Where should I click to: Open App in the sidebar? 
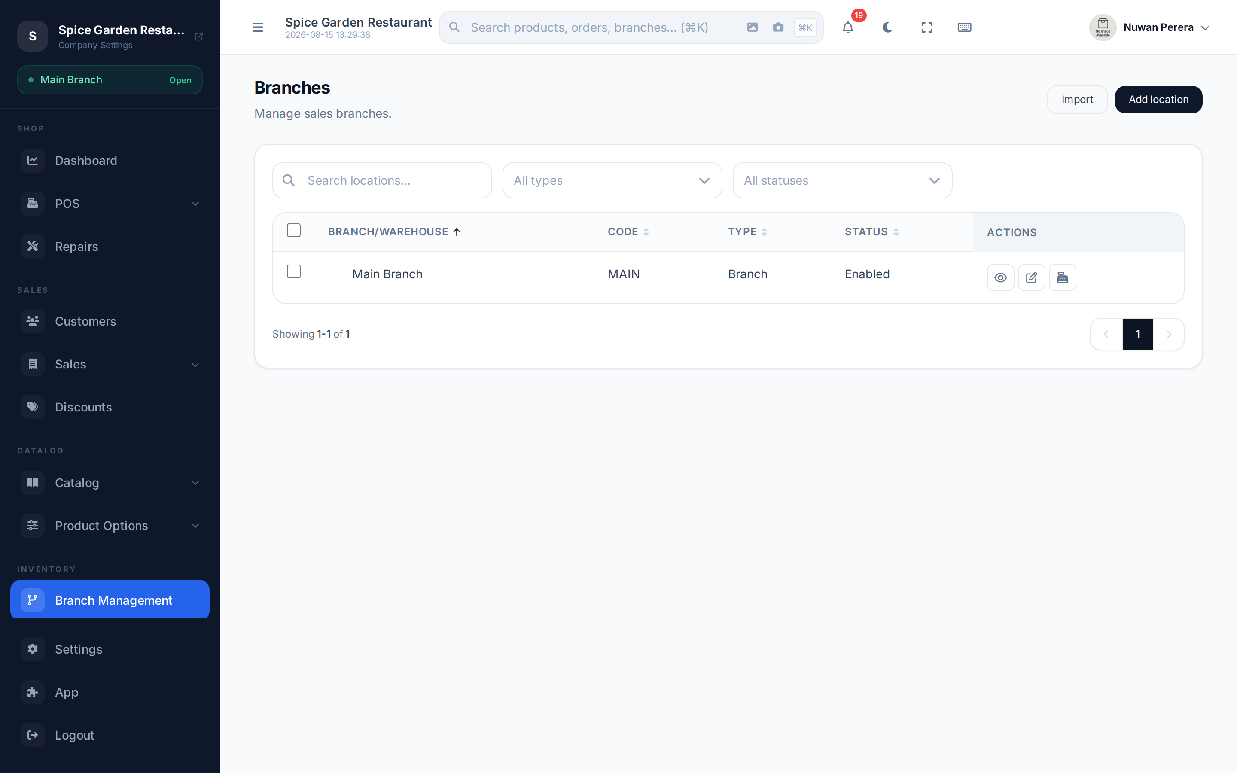[x=110, y=692]
